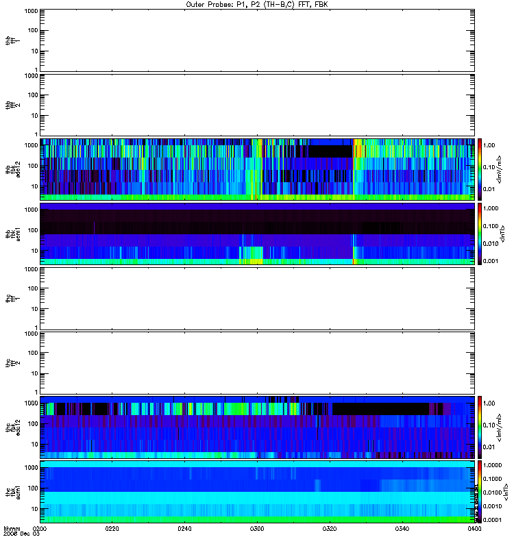This screenshot has width=514, height=548.
Task: Click the thb fbk scm1 spectrogram panel
Action: 258,234
